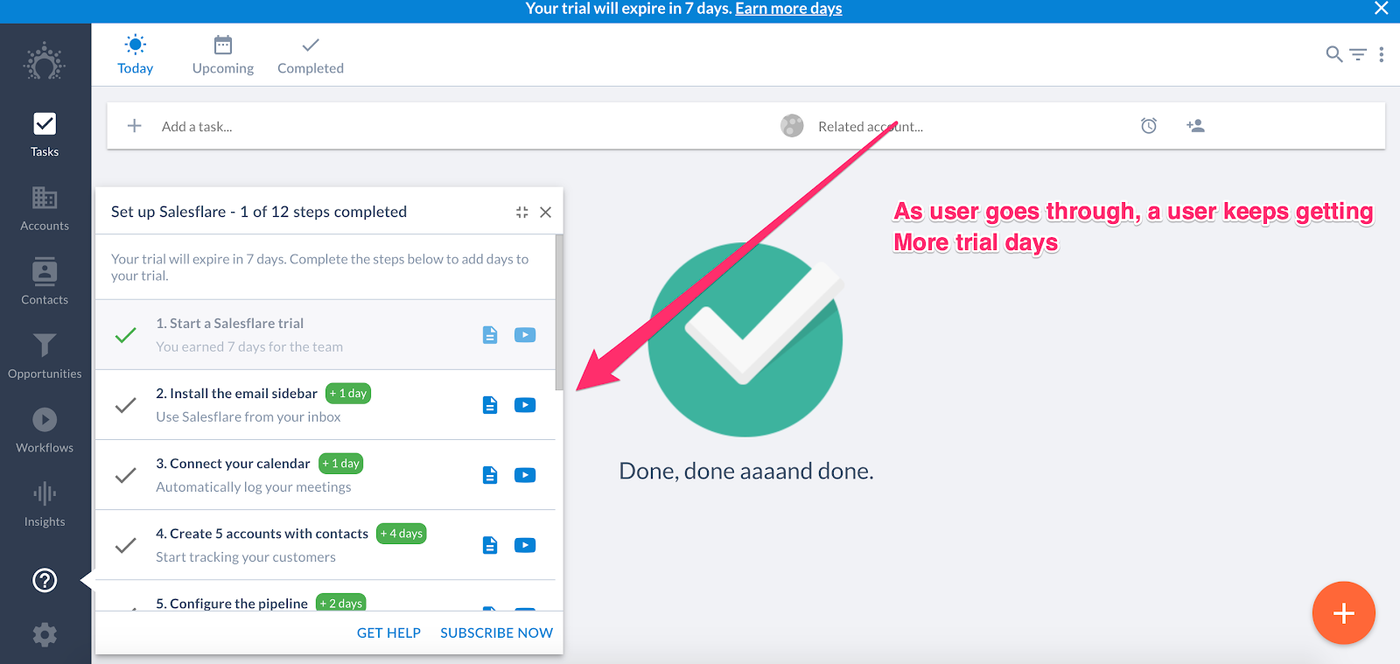The width and height of the screenshot is (1400, 664).
Task: Switch to the Completed tab
Action: 311,55
